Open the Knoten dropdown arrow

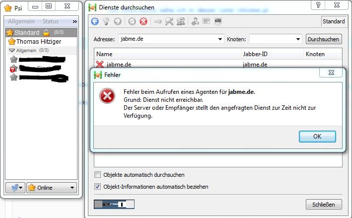[298, 39]
